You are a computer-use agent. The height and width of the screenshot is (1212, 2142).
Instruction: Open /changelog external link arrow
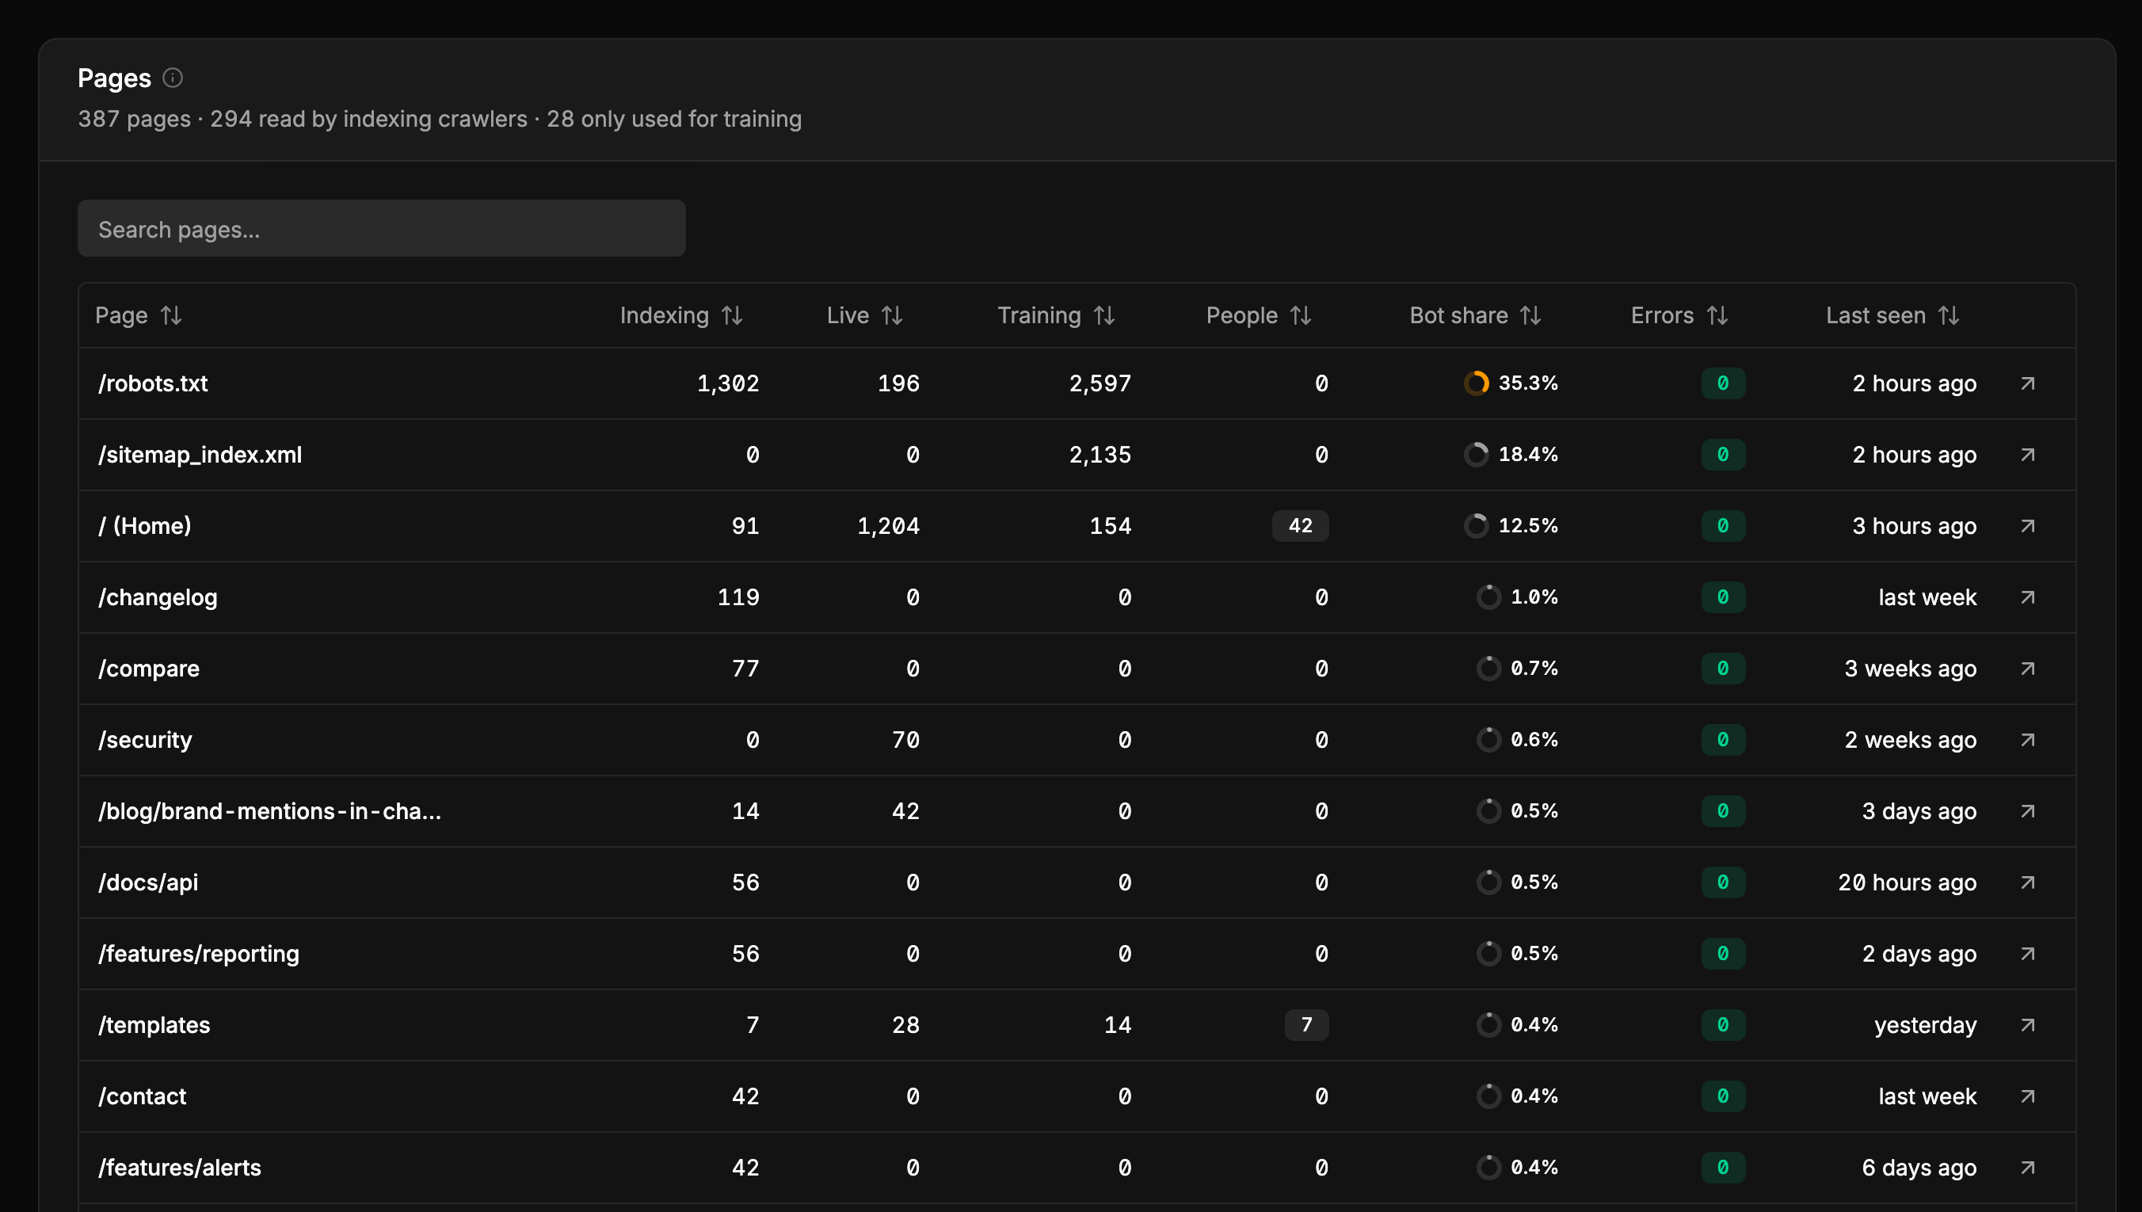(2028, 597)
